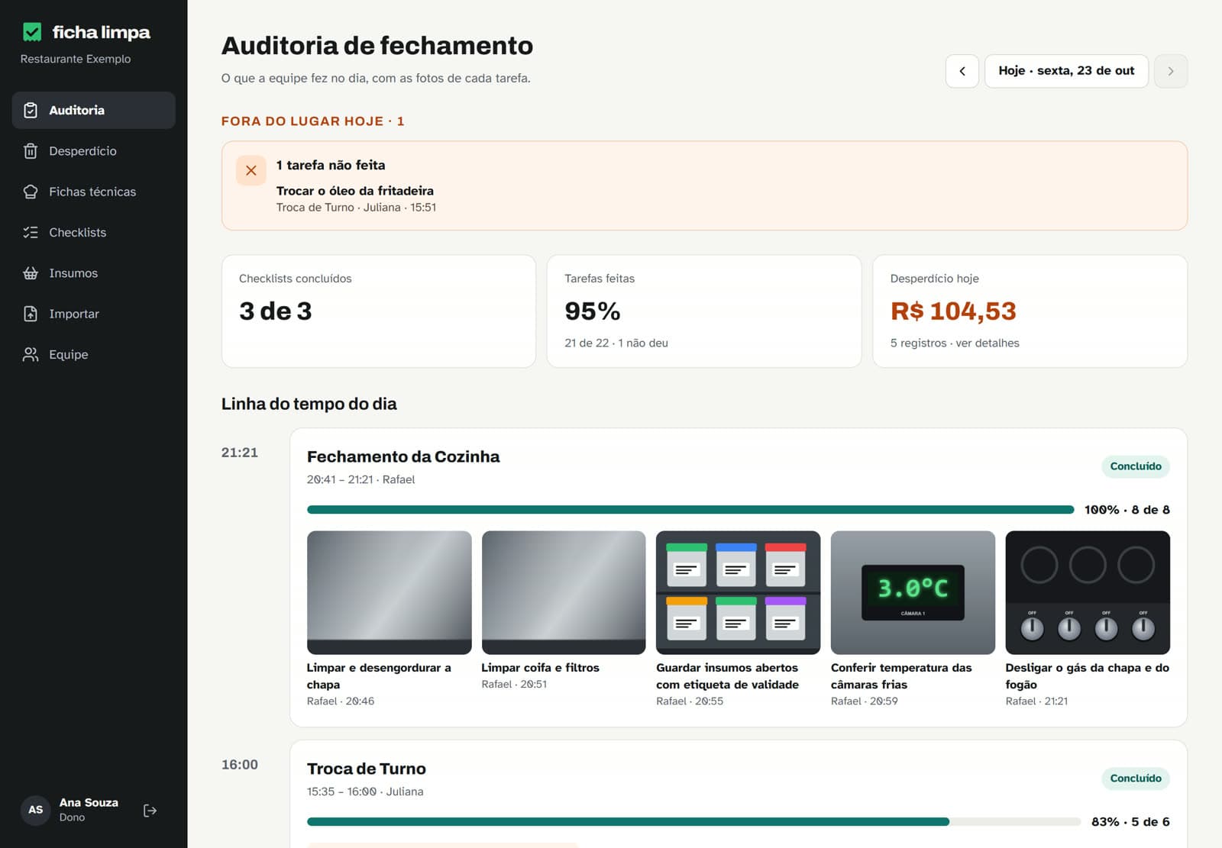Click 'Trocar o óleo da fritadeira' task title
The width and height of the screenshot is (1222, 848).
(x=355, y=191)
